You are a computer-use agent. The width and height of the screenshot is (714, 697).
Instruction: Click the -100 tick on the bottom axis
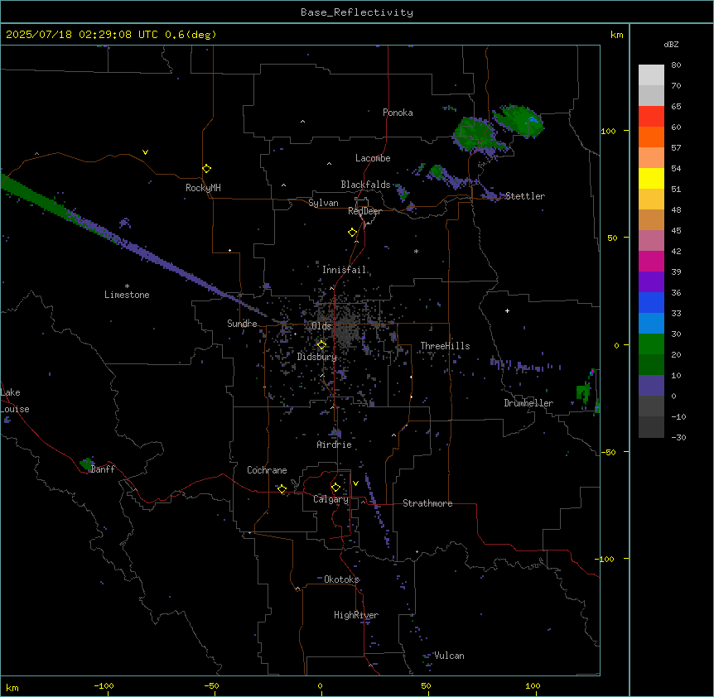(104, 685)
